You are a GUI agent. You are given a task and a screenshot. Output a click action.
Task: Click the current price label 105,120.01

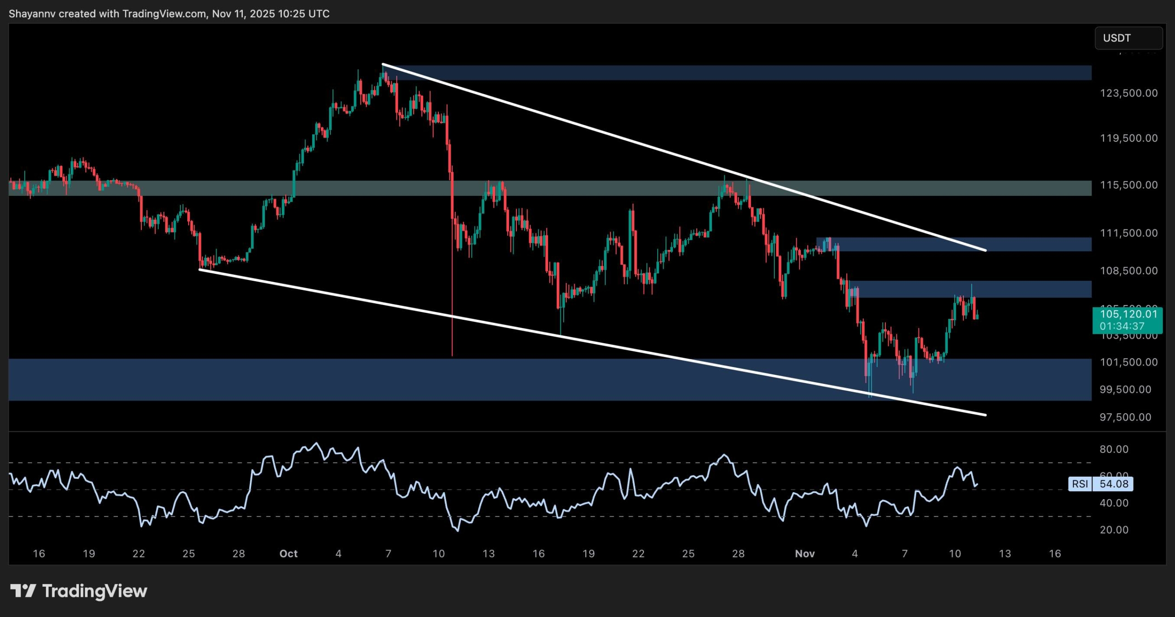pos(1129,314)
